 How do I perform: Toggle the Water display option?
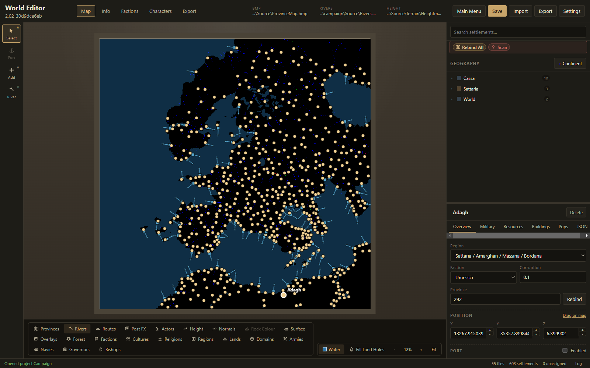(x=331, y=350)
